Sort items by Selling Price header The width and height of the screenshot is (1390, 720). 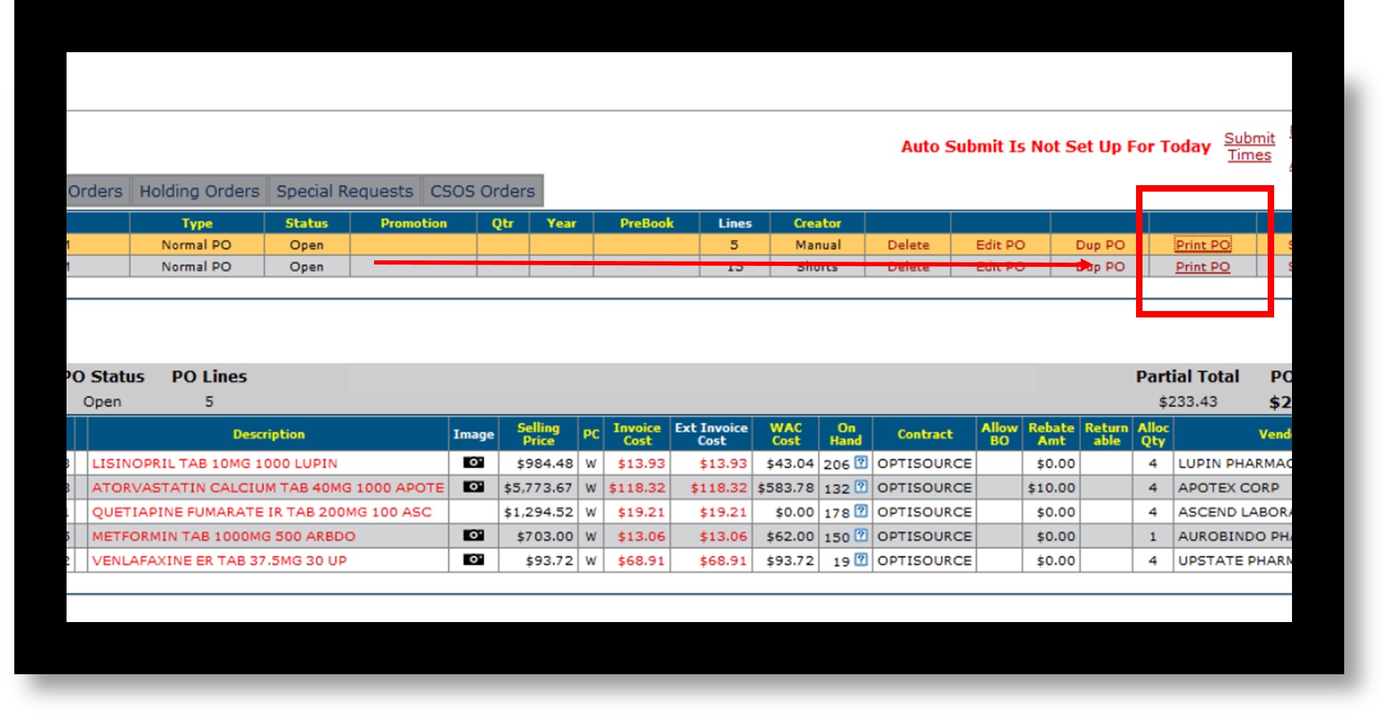[x=538, y=434]
